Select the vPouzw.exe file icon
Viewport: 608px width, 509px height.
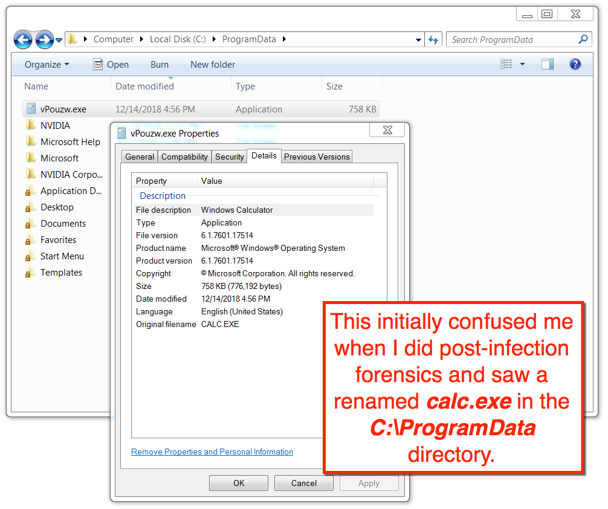[31, 109]
